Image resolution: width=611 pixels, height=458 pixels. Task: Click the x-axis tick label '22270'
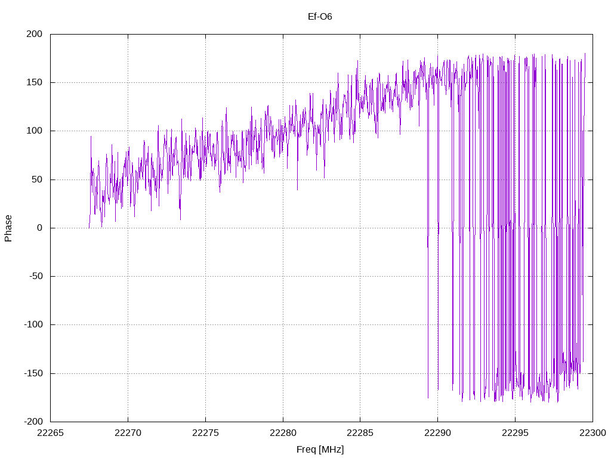[x=128, y=433]
